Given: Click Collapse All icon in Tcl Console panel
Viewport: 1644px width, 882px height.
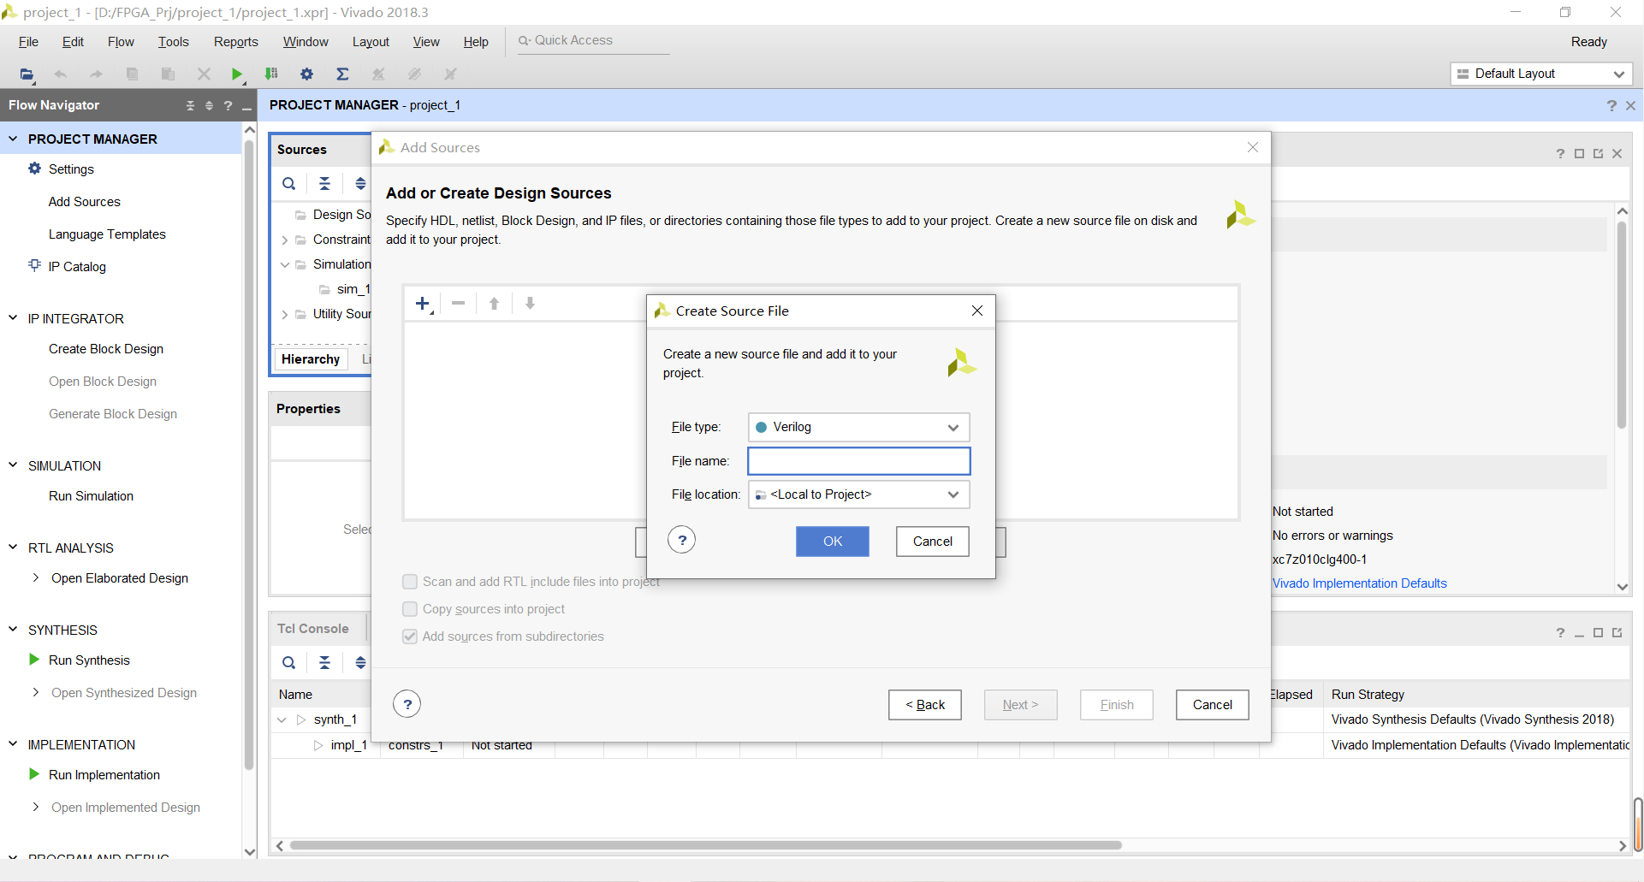Looking at the screenshot, I should 324,662.
